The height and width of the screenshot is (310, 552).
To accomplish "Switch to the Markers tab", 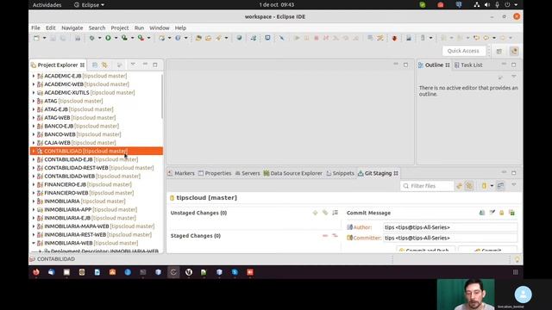I will (181, 173).
